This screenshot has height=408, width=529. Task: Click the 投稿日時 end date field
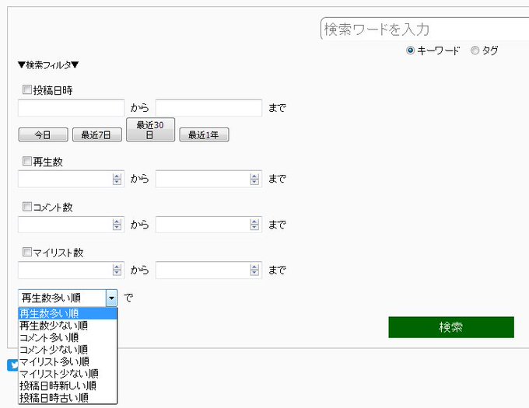point(208,108)
